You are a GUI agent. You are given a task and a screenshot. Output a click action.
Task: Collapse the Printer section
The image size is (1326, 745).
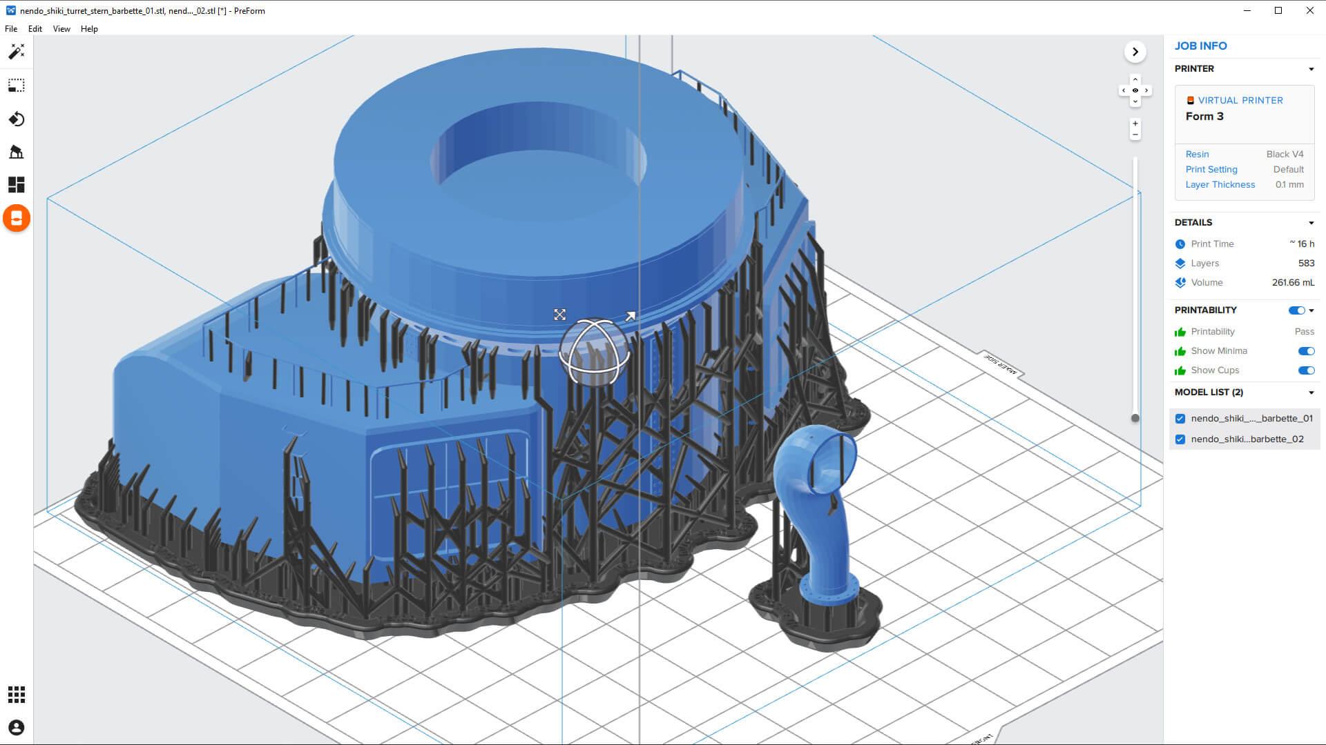1311,69
